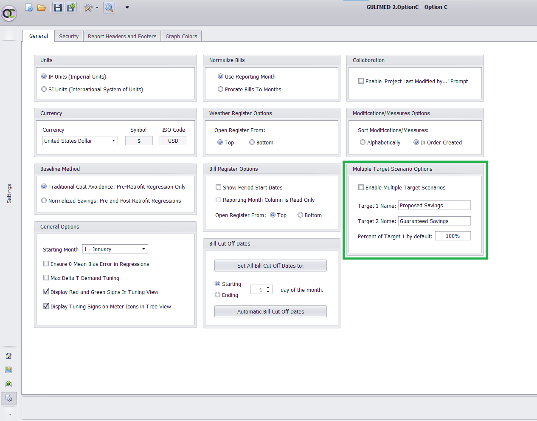Expand the Starting Month dropdown
537x421 pixels.
coord(143,249)
